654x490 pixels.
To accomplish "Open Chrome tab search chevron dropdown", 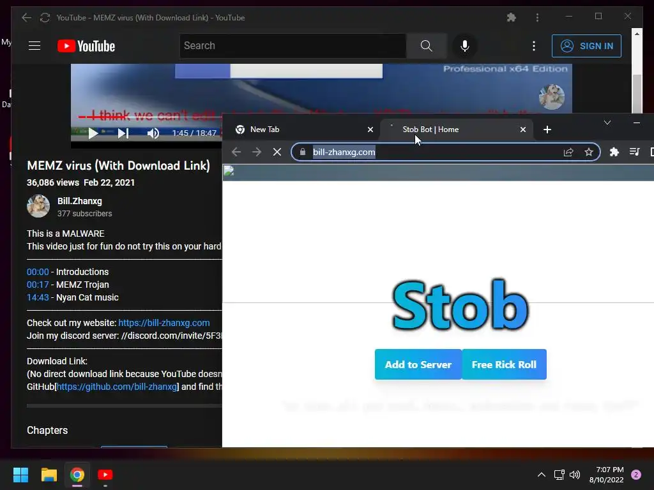I will 607,122.
